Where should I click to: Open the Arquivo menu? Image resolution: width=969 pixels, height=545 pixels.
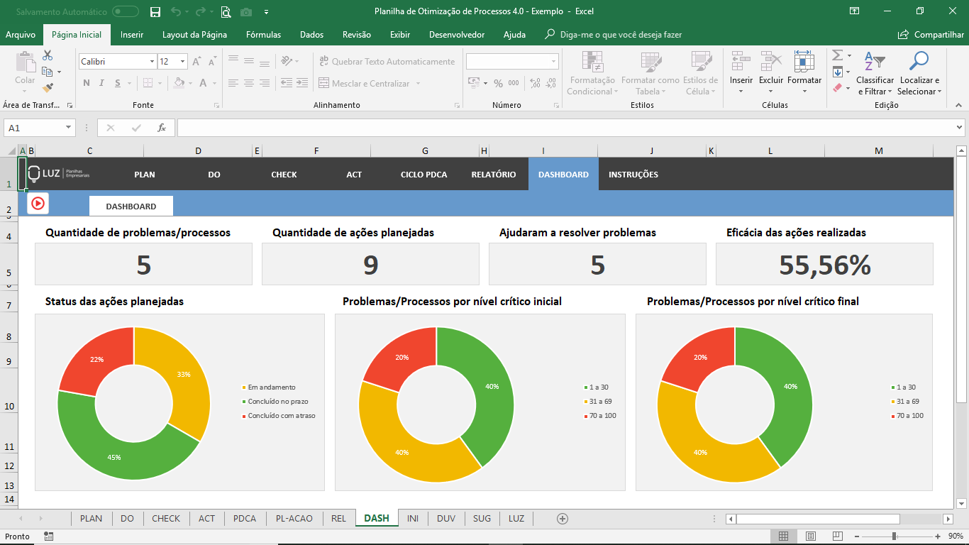tap(21, 35)
